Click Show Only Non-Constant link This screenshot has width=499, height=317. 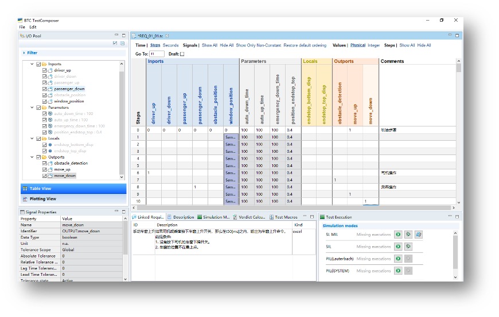click(259, 45)
